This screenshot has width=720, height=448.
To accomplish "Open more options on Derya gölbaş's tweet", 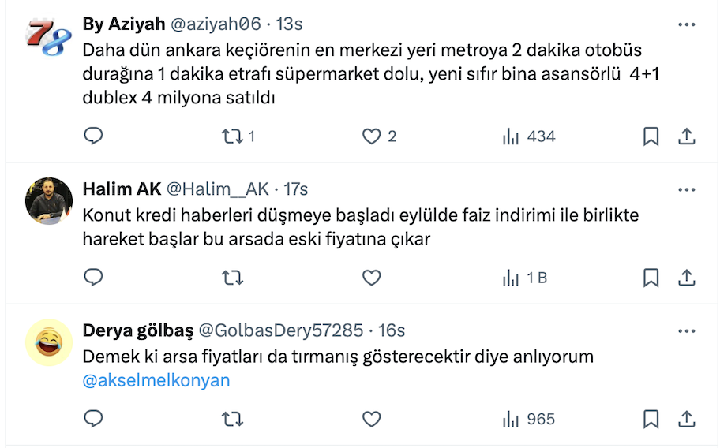I will [687, 330].
